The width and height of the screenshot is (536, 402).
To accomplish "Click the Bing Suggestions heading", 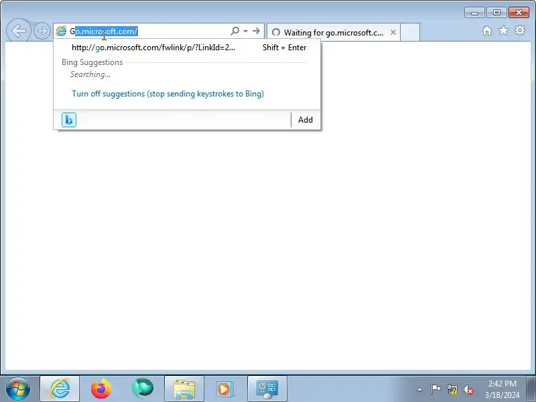I will (x=92, y=62).
